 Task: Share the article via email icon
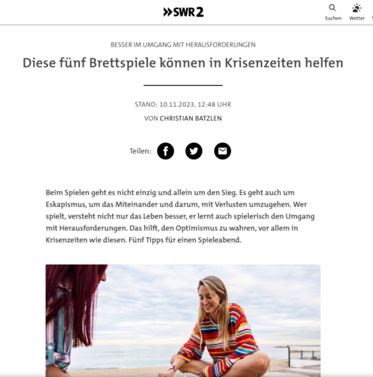[x=223, y=151]
